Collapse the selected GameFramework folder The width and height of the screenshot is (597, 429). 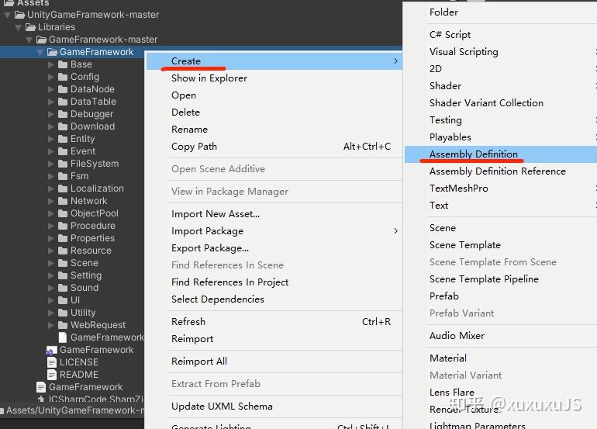point(40,52)
